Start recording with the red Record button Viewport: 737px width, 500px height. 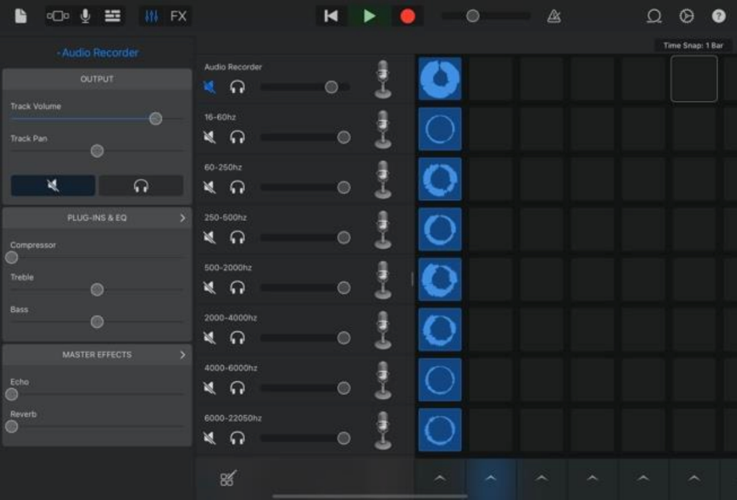pyautogui.click(x=407, y=17)
